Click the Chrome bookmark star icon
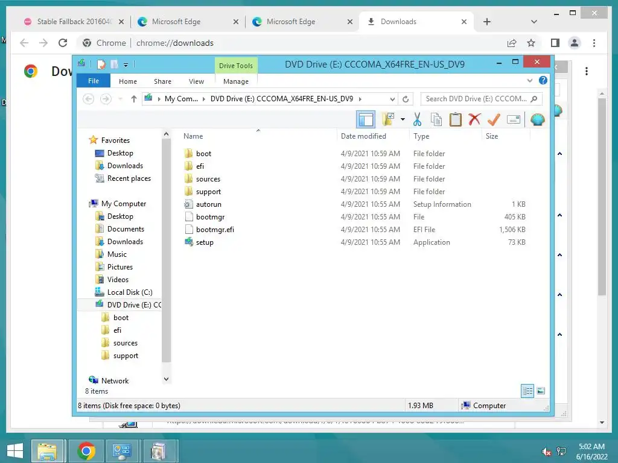 coord(531,43)
